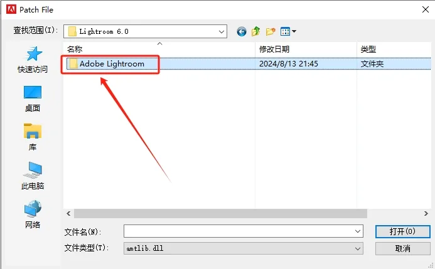
Task: Expand the amtlib.dll file type dropdown
Action: coord(358,248)
